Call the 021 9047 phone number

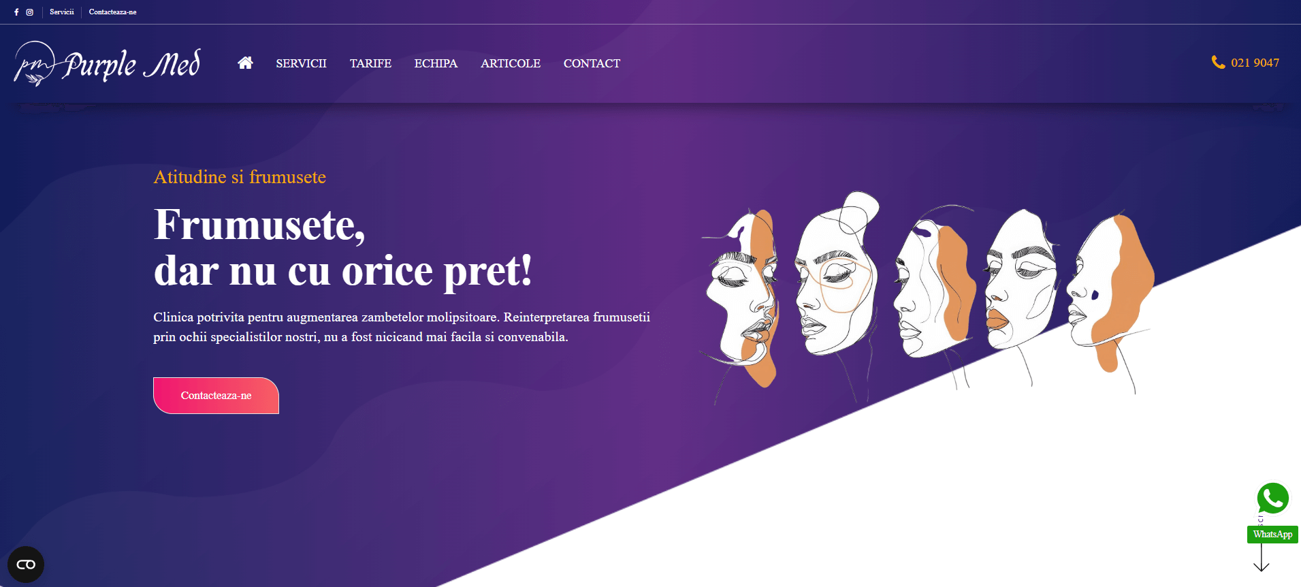coord(1255,63)
